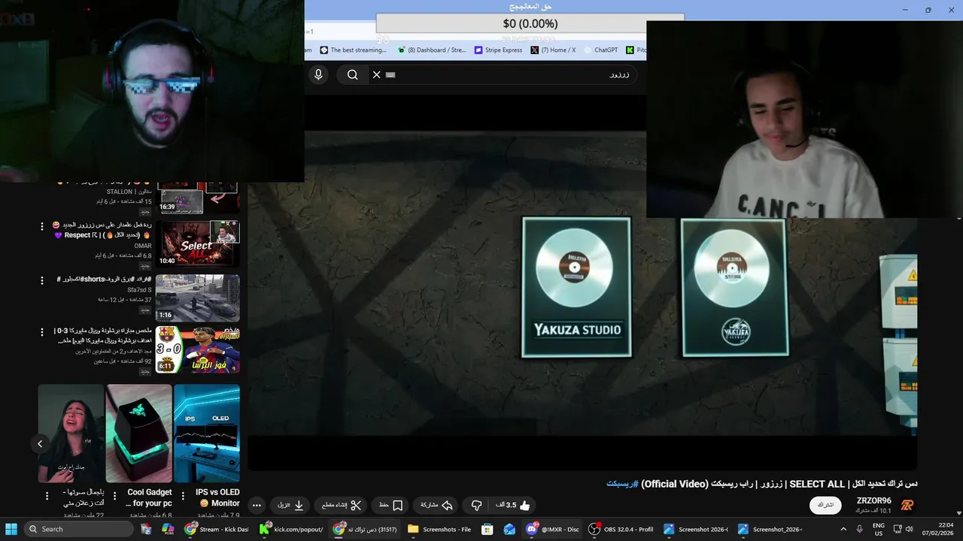This screenshot has width=963, height=541.
Task: Click the taskbar Search box
Action: (80, 529)
